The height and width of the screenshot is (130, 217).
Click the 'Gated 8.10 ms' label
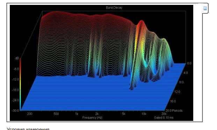click(164, 117)
